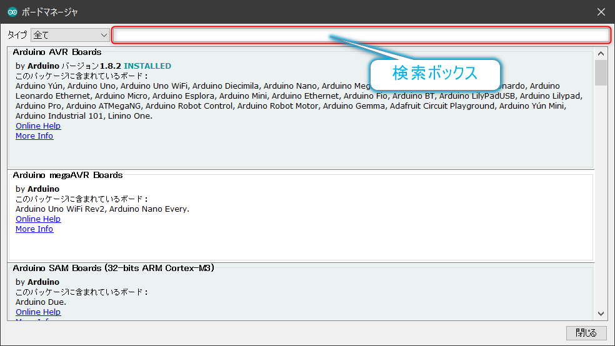Close the ボードマネージャ window

(601, 12)
